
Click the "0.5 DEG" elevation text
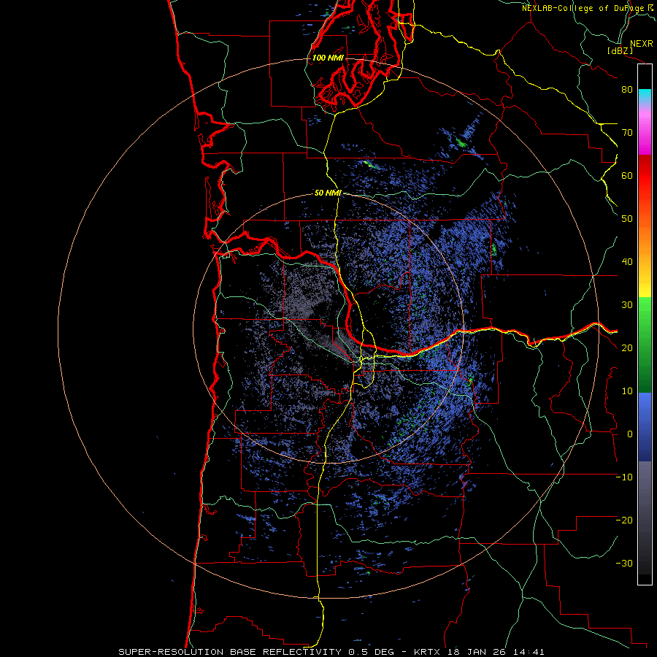coord(372,652)
